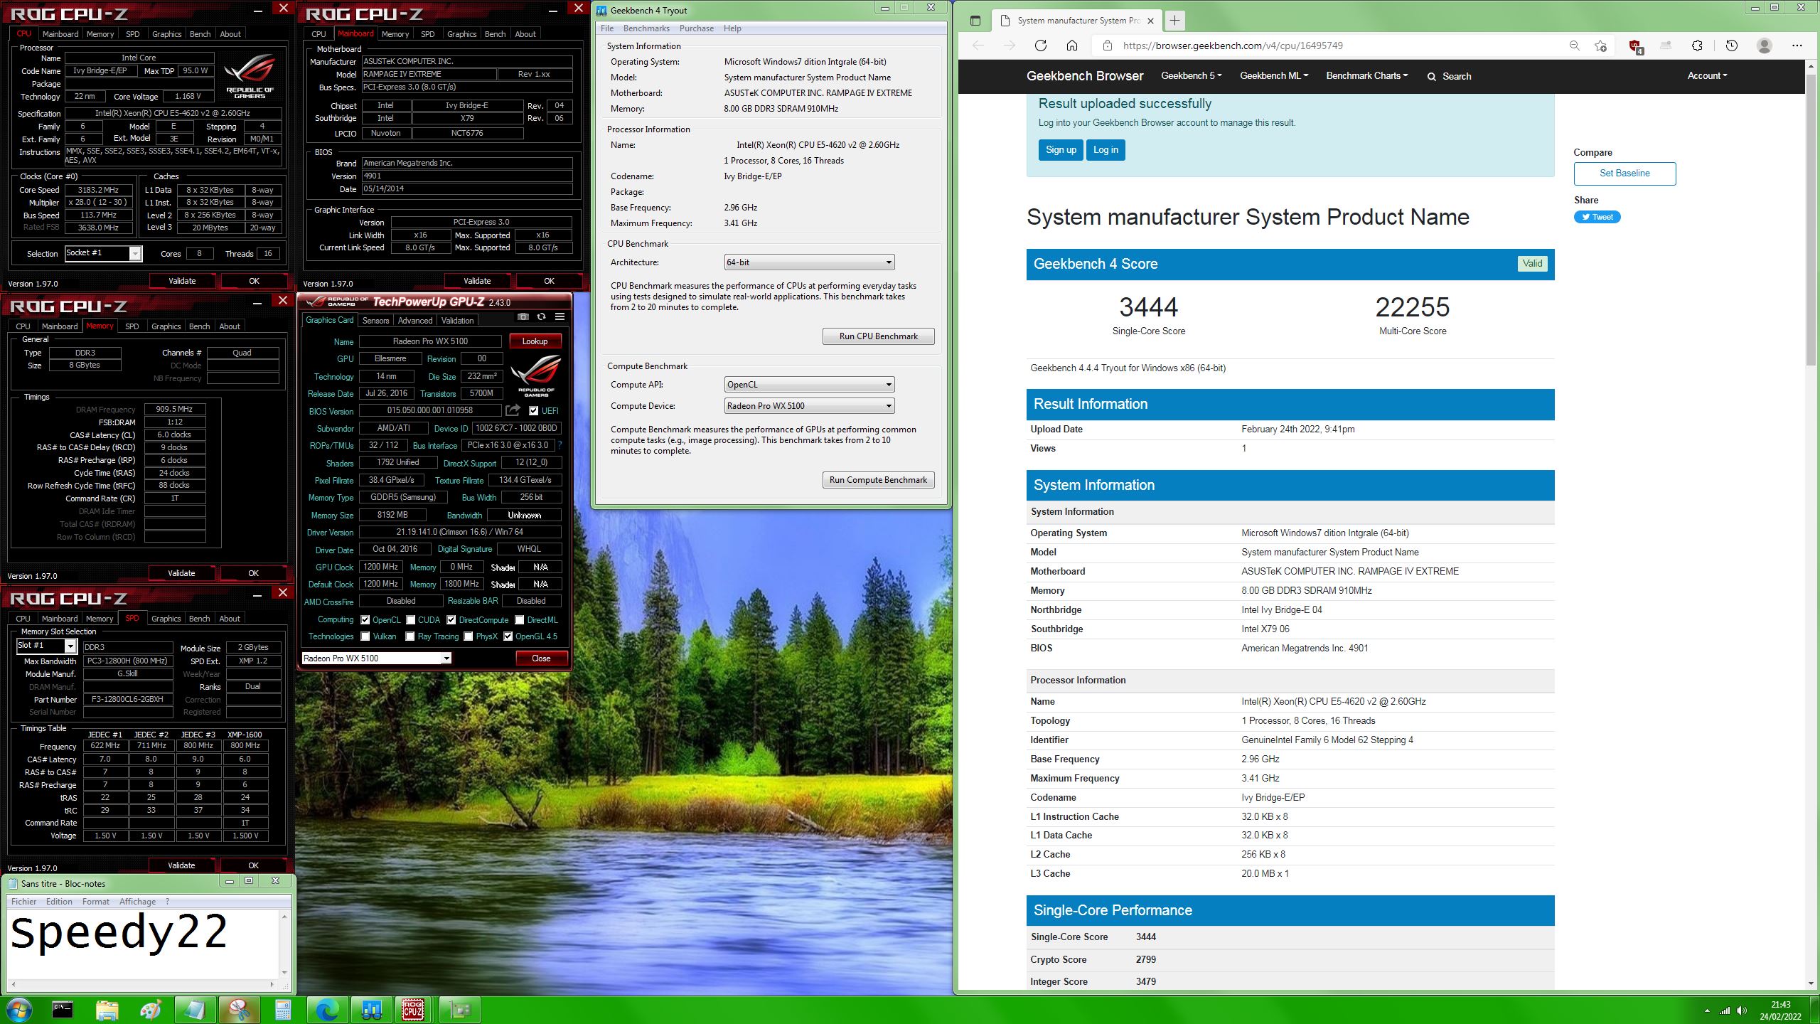Toggle the OpenCL checkbox
1820x1024 pixels.
(x=365, y=619)
